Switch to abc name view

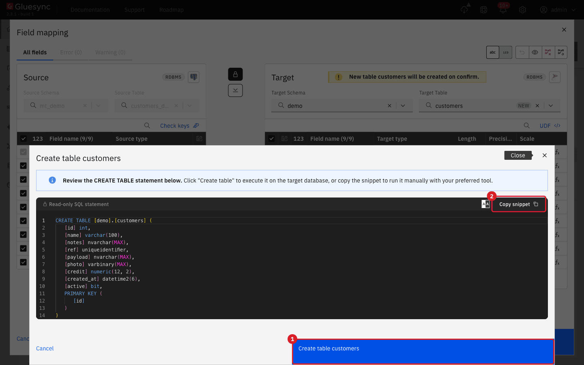click(493, 52)
